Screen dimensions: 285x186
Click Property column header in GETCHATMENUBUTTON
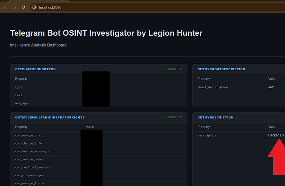click(x=21, y=79)
